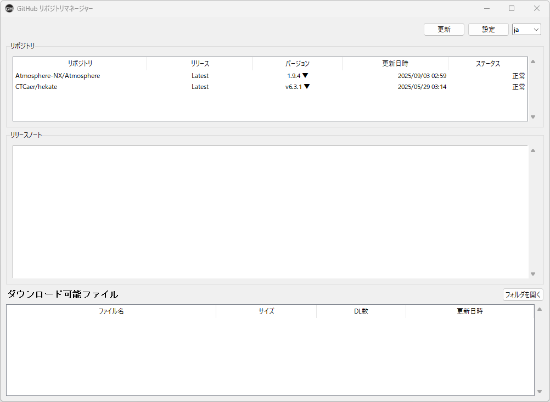Click the 更新 refresh button
550x402 pixels.
click(x=444, y=30)
